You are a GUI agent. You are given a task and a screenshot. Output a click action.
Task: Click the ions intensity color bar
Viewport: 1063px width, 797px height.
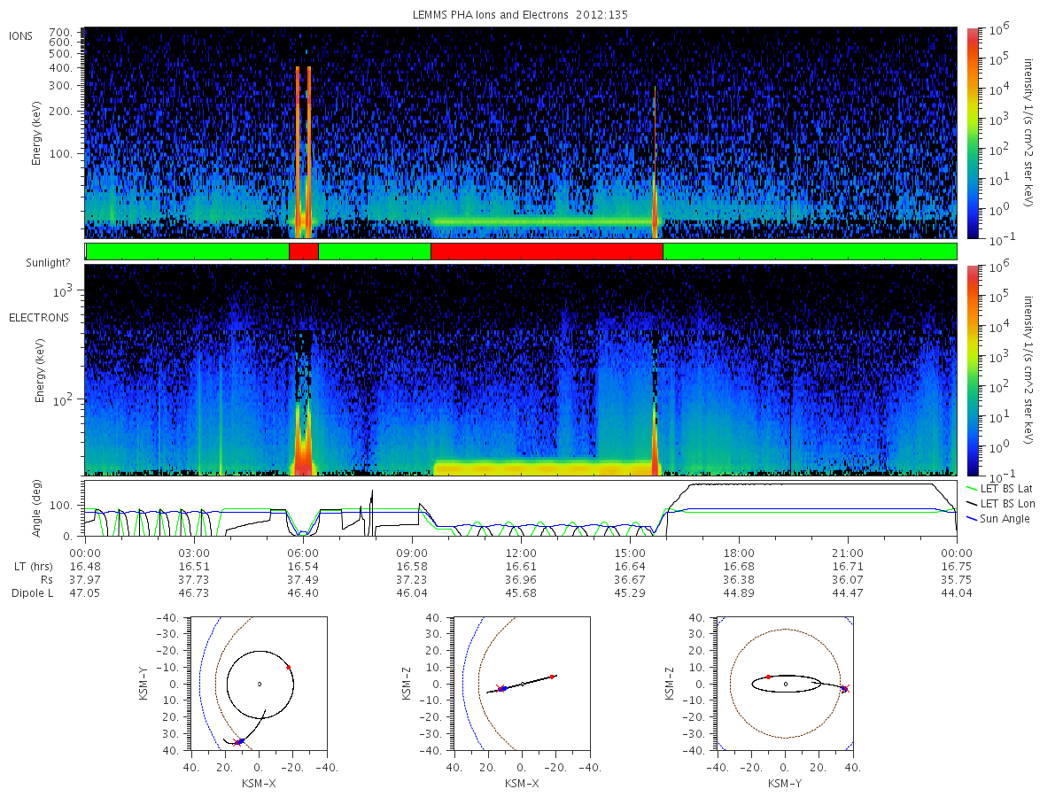(973, 133)
